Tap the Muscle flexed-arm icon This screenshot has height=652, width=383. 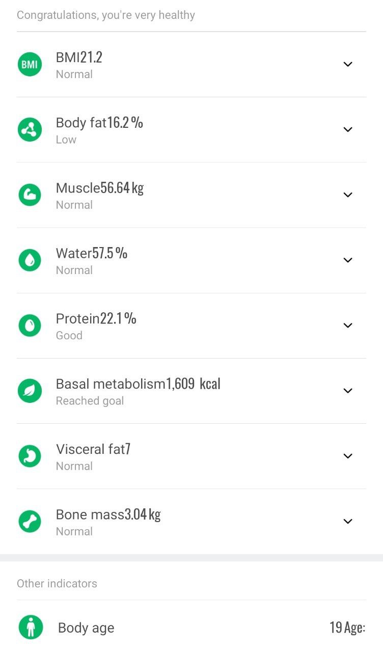(30, 195)
